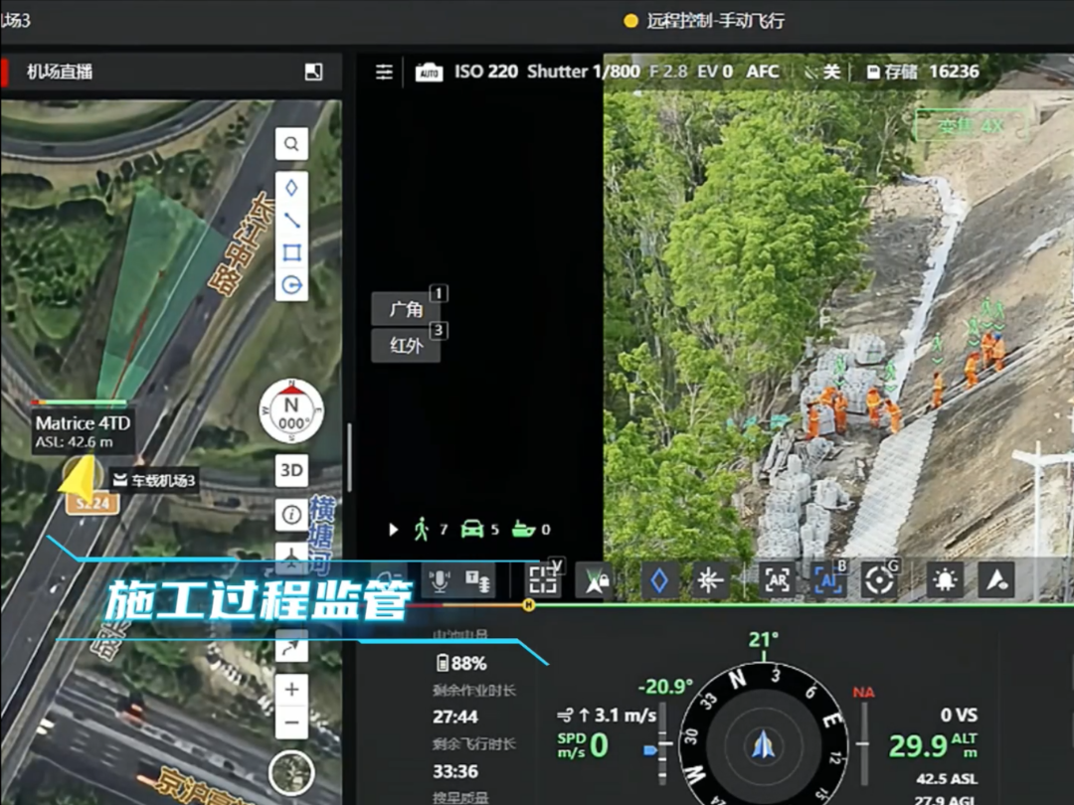The height and width of the screenshot is (805, 1074).
Task: Click the Matrice 4TD aircraft label
Action: point(83,431)
